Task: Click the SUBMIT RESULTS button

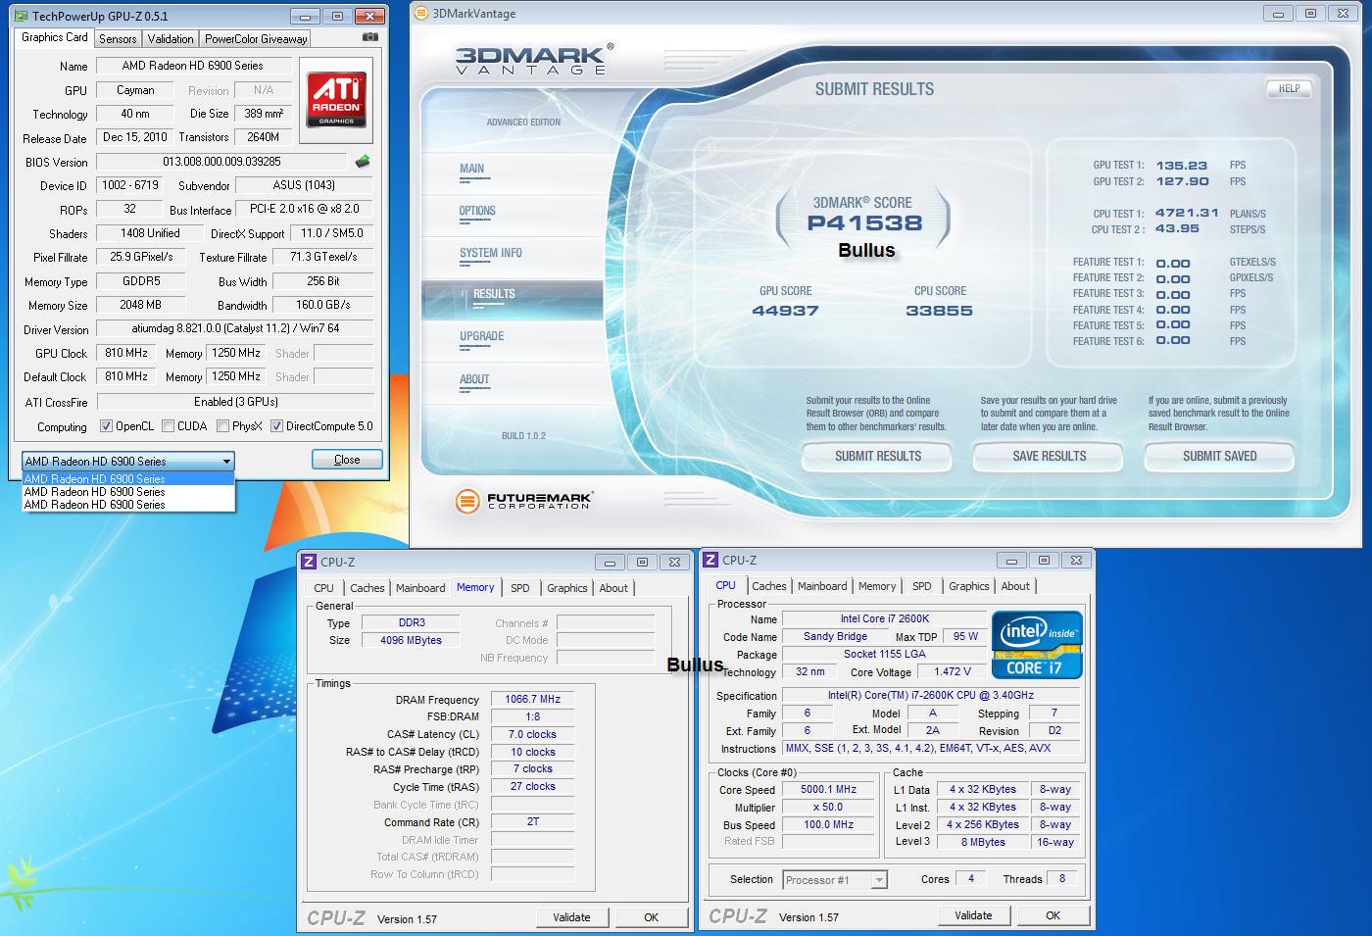Action: click(877, 456)
